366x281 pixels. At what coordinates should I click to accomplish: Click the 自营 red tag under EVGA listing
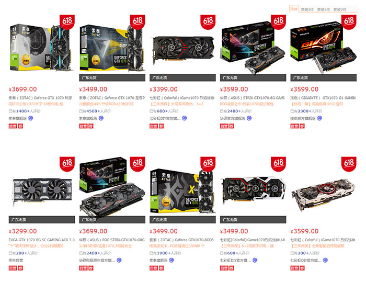click(x=13, y=268)
